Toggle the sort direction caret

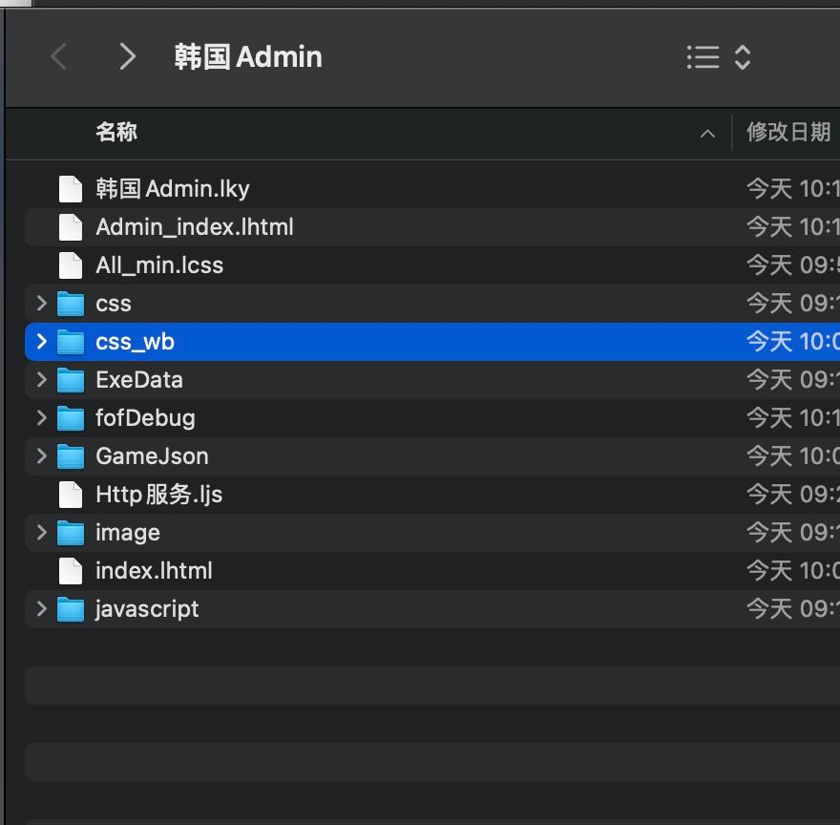pos(707,134)
